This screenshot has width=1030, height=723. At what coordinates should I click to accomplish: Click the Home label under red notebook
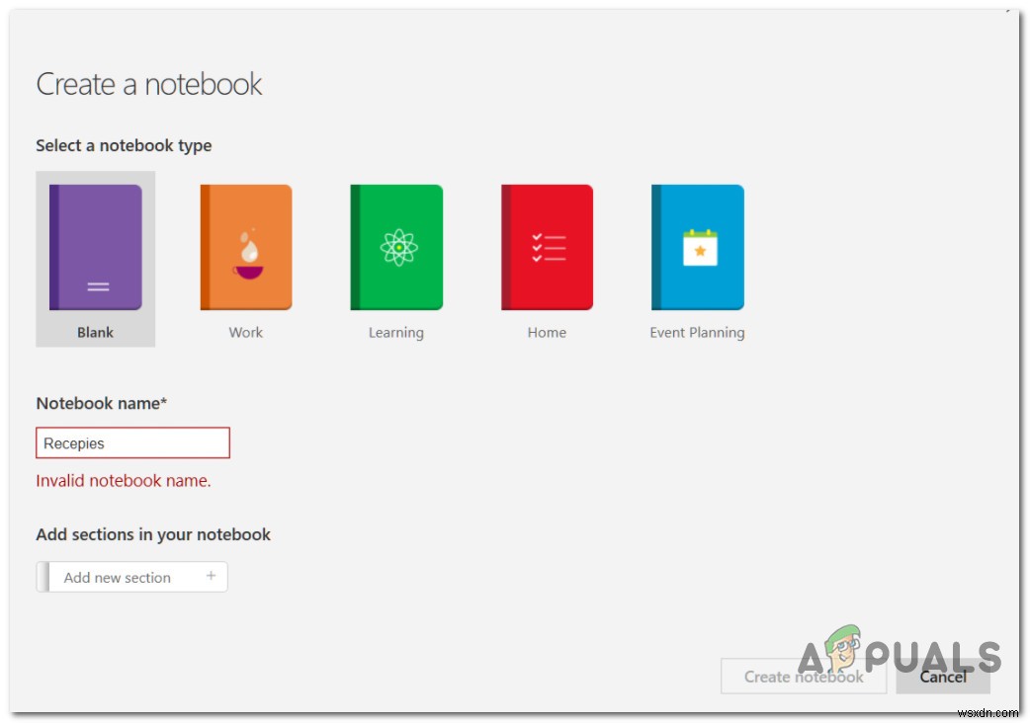[x=547, y=333]
